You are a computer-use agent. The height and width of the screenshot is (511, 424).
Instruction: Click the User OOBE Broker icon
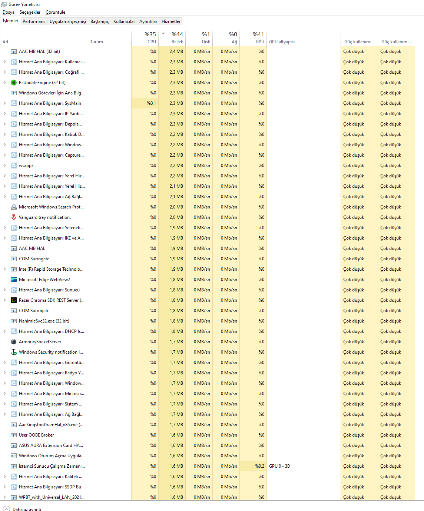tap(14, 435)
